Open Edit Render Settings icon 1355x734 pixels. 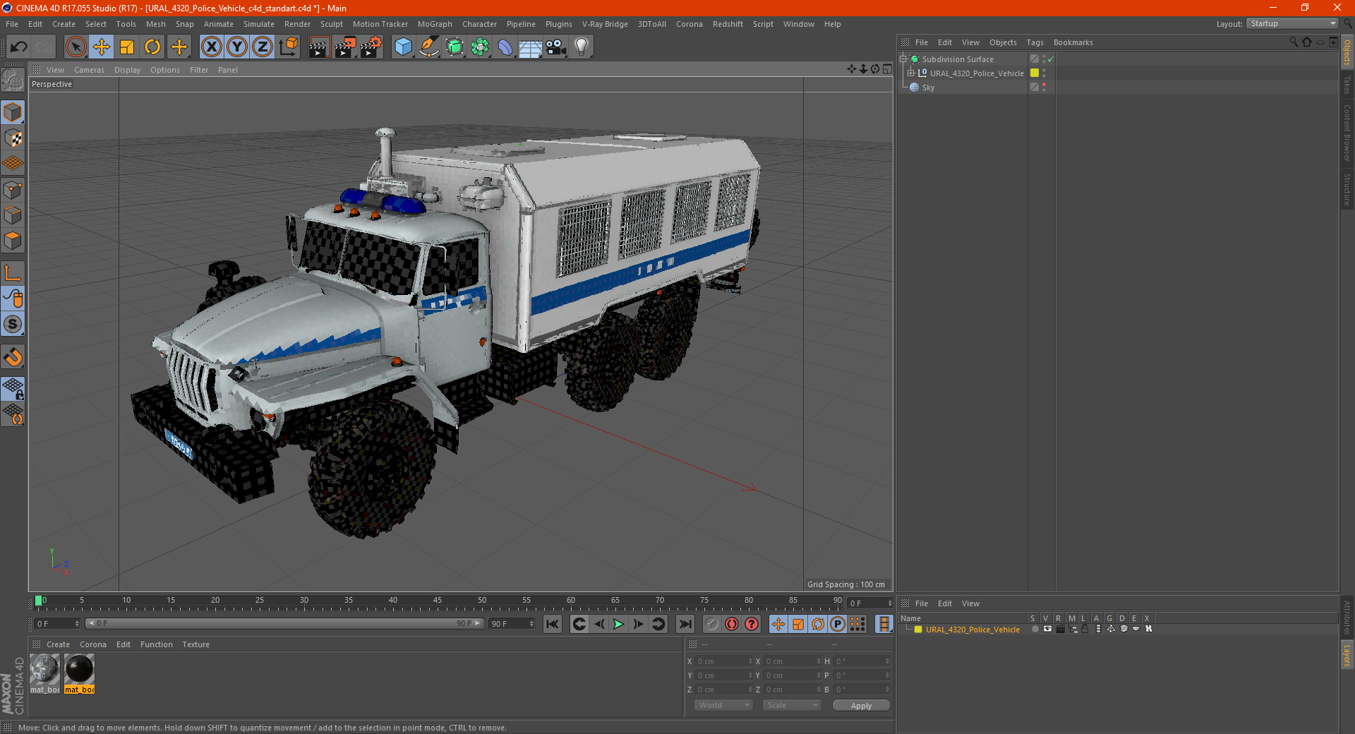click(371, 47)
